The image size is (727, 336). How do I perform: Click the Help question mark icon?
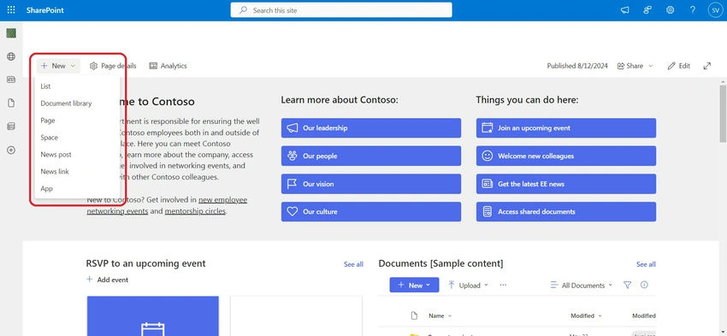pyautogui.click(x=693, y=10)
